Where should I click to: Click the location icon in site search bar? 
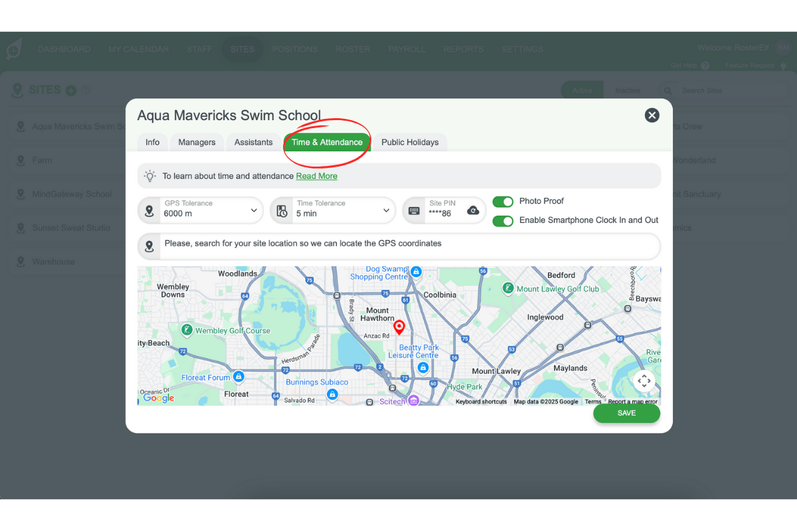coord(149,246)
